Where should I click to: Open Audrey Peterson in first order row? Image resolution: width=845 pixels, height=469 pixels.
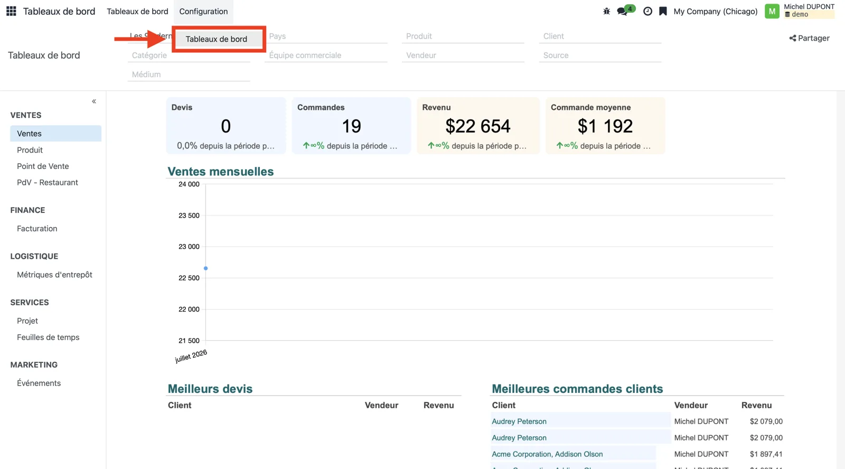click(x=519, y=421)
